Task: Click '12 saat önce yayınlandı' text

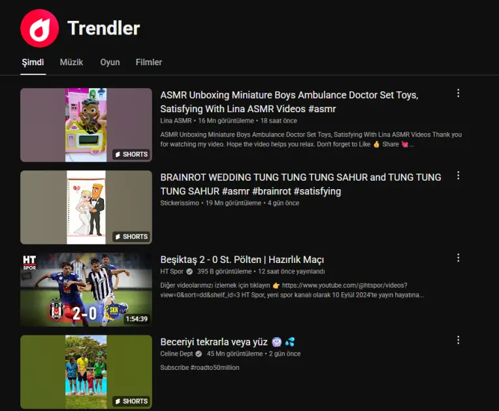Action: (291, 271)
